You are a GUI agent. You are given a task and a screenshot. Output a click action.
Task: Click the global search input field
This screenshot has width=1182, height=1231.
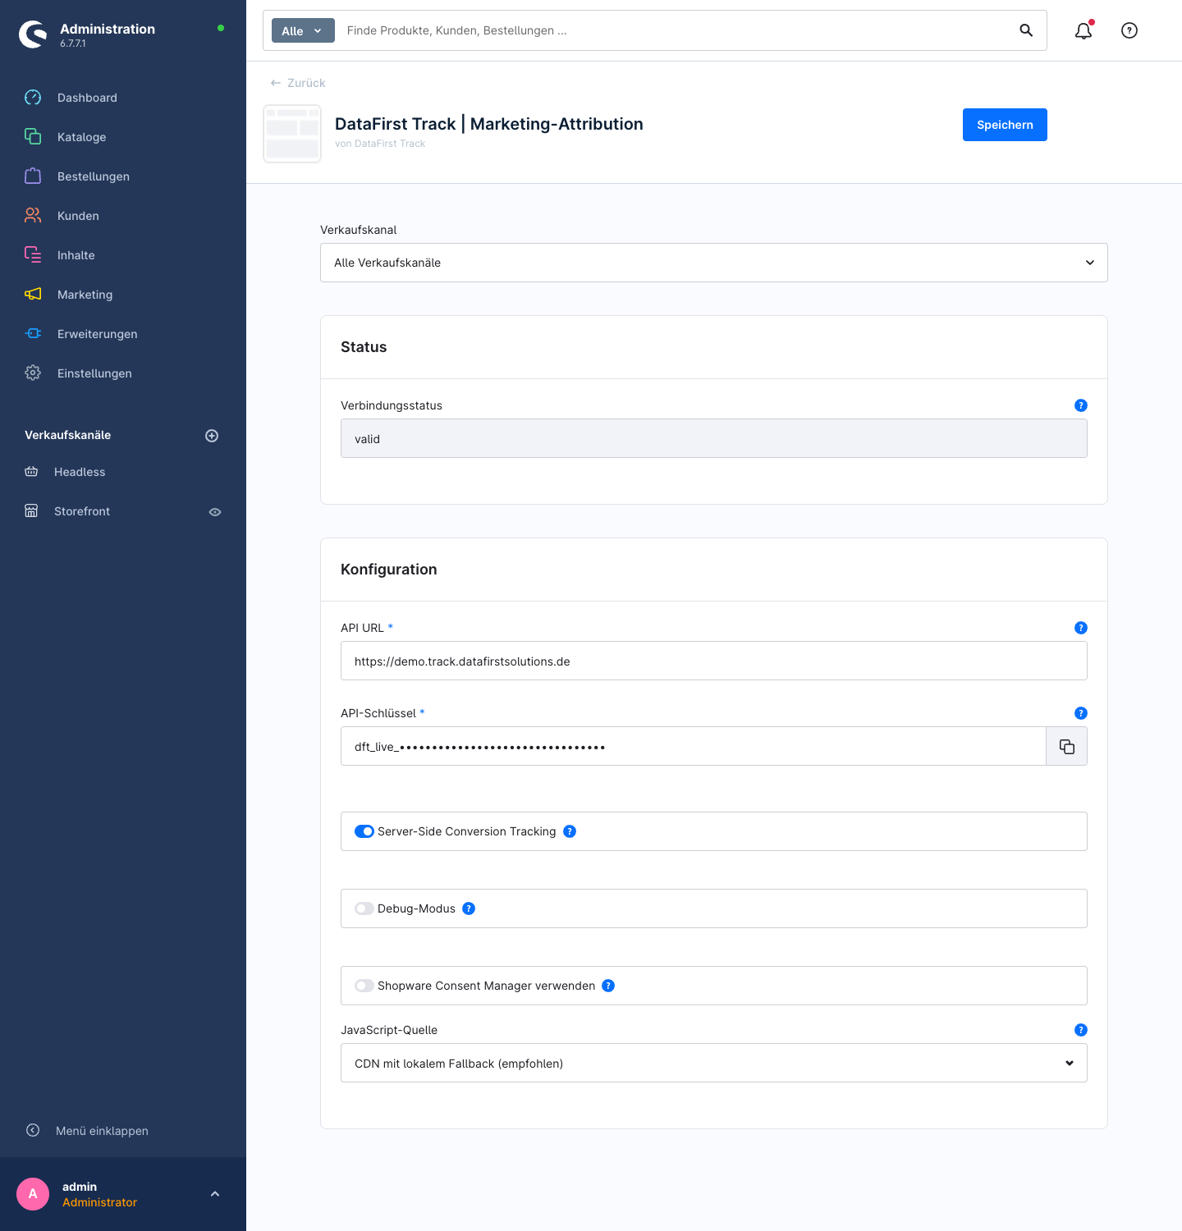pyautogui.click(x=673, y=30)
